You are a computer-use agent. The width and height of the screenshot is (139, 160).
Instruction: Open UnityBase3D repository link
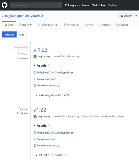pyautogui.click(x=34, y=16)
